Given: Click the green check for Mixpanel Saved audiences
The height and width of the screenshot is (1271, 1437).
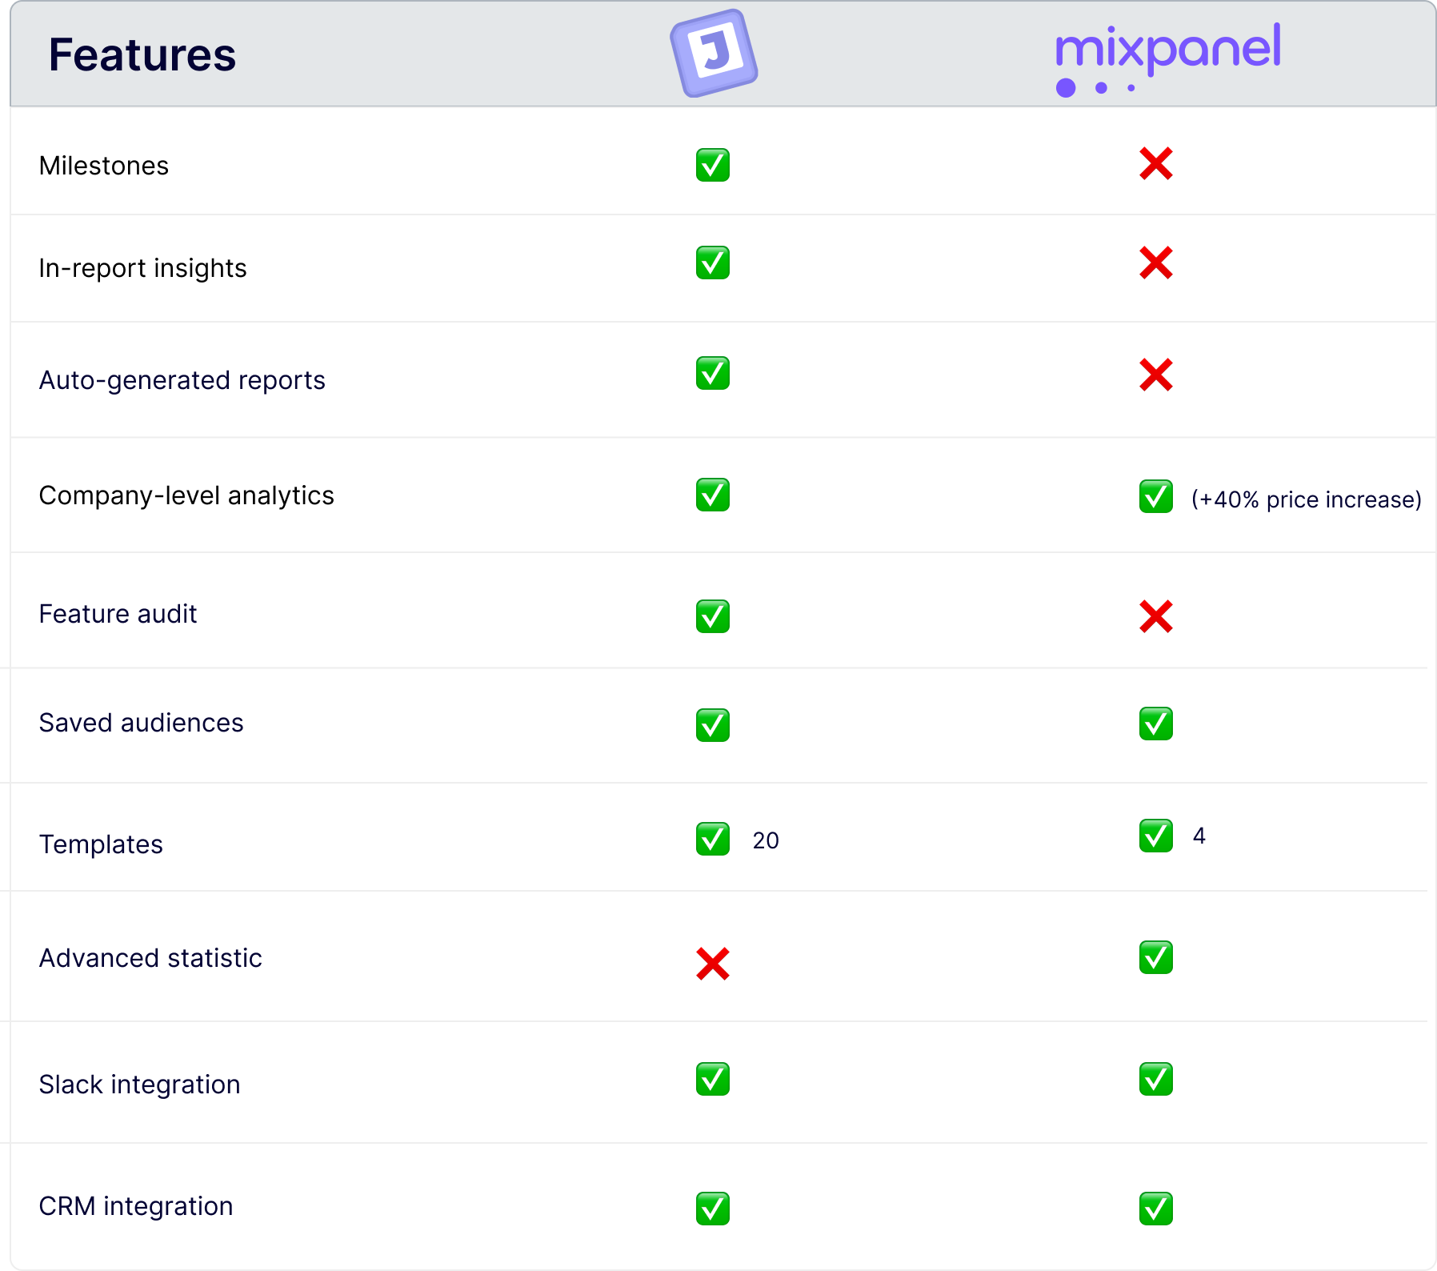Looking at the screenshot, I should (1156, 724).
